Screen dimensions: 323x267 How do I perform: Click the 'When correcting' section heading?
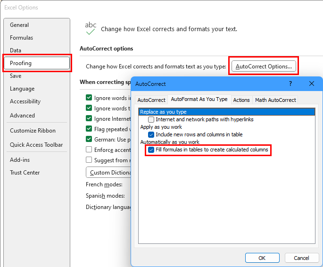tap(105, 82)
